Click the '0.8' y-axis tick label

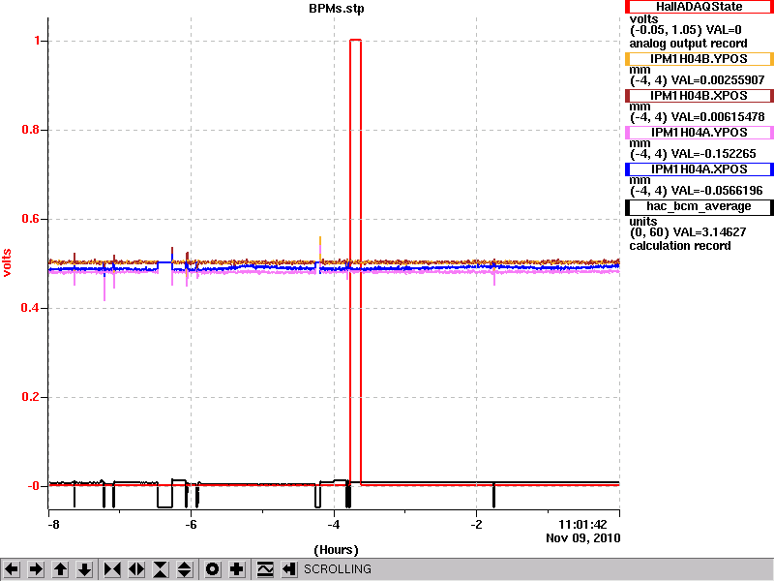click(31, 130)
